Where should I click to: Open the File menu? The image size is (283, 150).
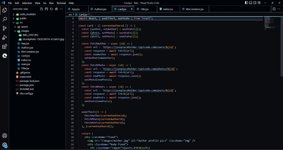[10, 3]
